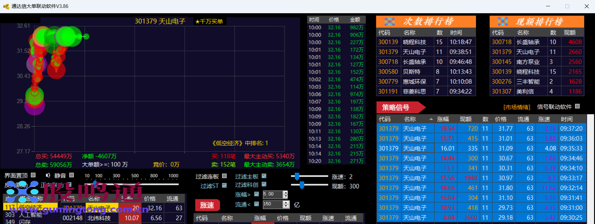
Task: Toggle the 涨幅> filter checkbox
Action: tap(256, 194)
